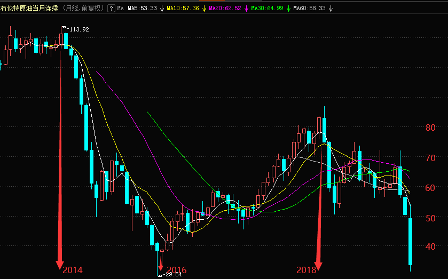Select the green MA30:64.99 readout
The height and width of the screenshot is (279, 448).
tap(267, 9)
